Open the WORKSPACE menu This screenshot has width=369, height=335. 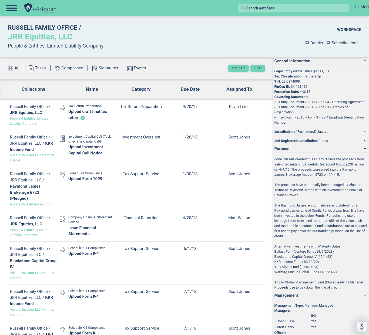(x=349, y=30)
